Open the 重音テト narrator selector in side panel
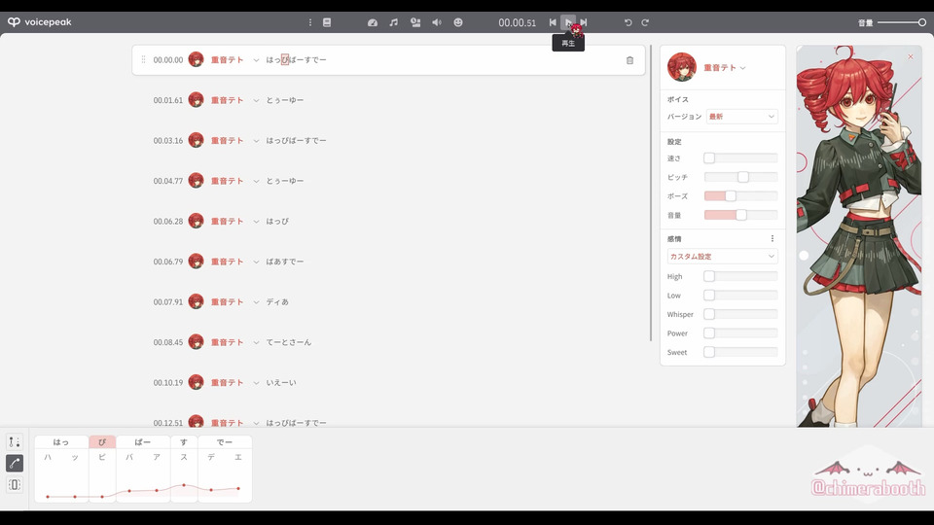934x525 pixels. click(725, 68)
